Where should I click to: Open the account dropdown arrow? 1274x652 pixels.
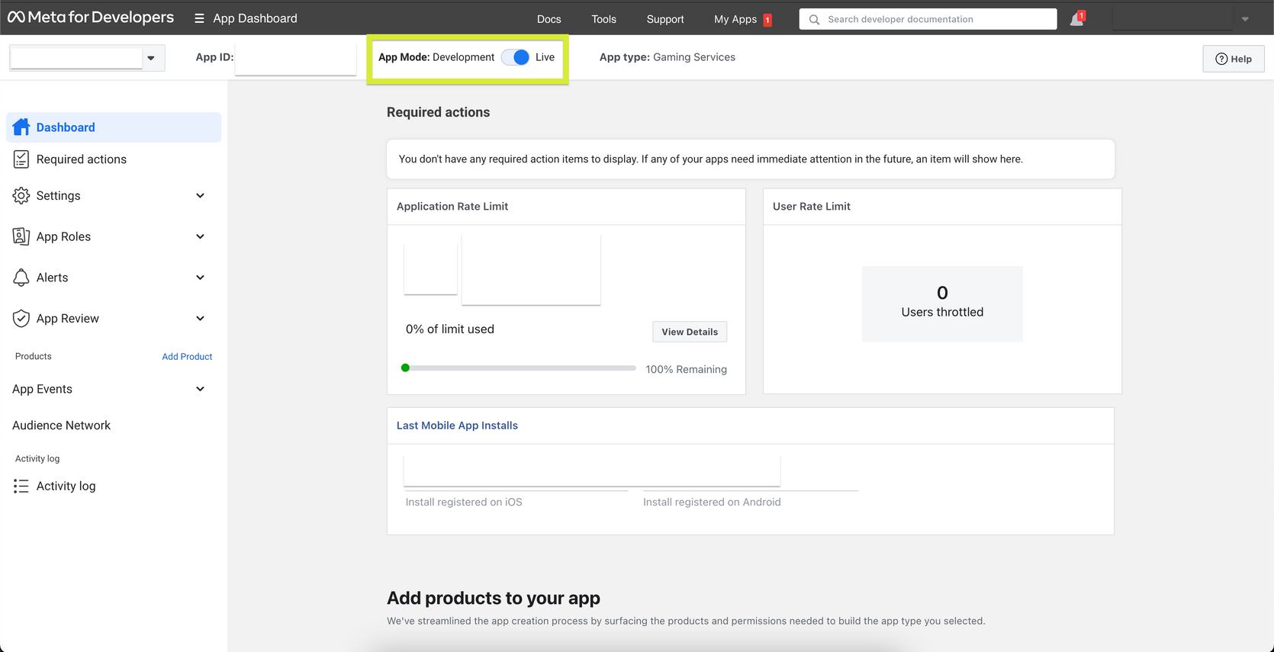coord(1245,19)
